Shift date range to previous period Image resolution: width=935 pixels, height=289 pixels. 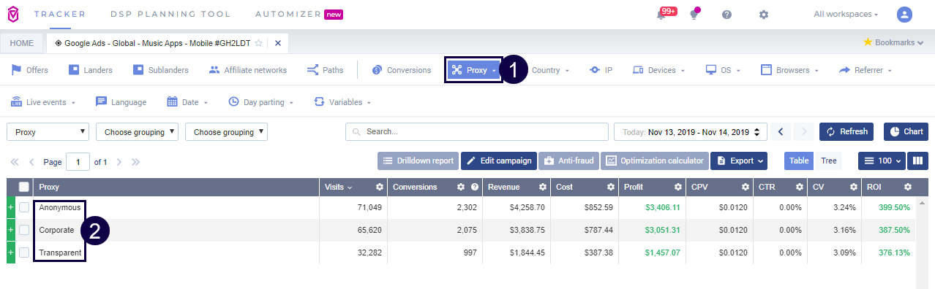point(781,132)
